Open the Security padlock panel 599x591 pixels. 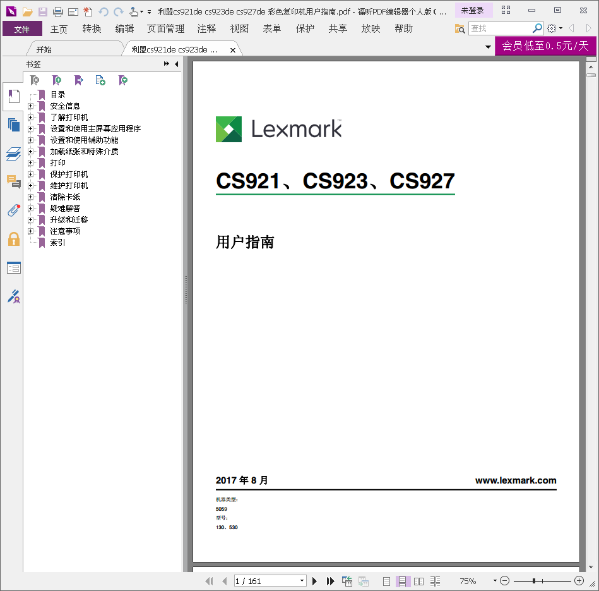click(14, 239)
